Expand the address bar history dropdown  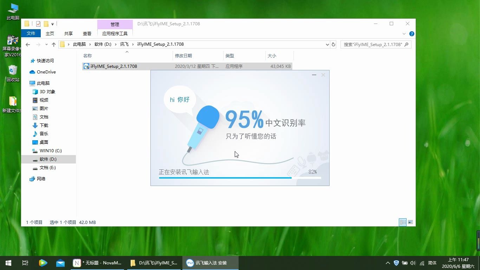[x=327, y=45]
